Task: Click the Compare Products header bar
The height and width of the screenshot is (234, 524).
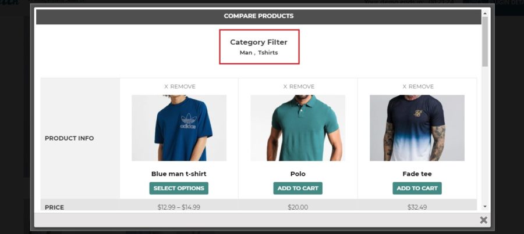Action: (259, 16)
